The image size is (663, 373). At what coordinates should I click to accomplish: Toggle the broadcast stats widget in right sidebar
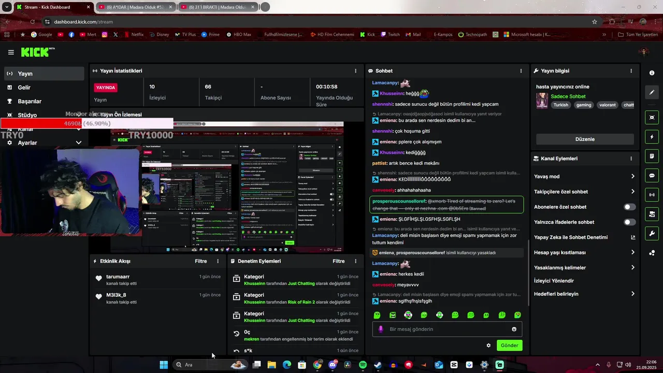(652, 195)
